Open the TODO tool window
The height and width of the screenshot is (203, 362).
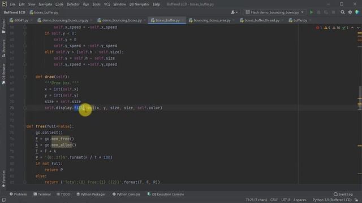63,194
